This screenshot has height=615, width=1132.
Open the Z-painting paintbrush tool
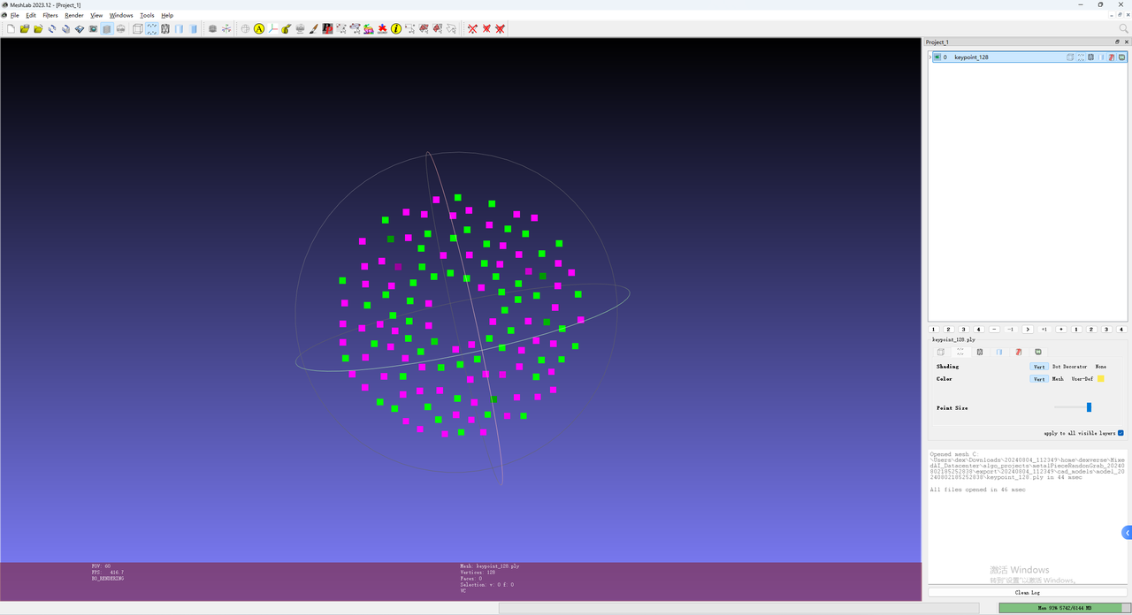(314, 29)
